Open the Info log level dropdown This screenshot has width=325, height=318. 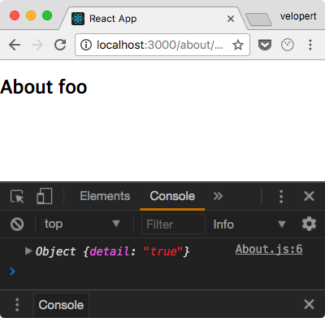[x=249, y=224]
